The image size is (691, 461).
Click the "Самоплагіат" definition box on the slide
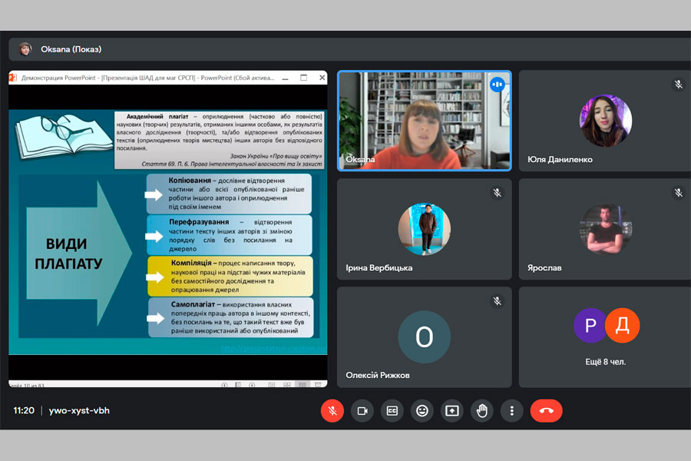[x=231, y=317]
